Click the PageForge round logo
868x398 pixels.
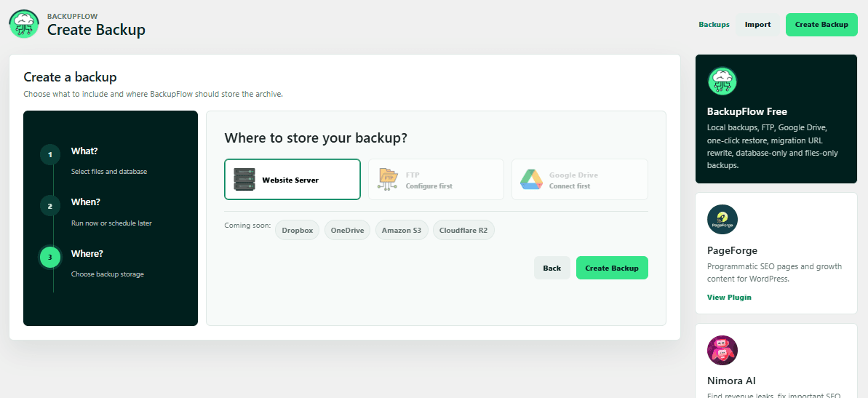pyautogui.click(x=722, y=219)
